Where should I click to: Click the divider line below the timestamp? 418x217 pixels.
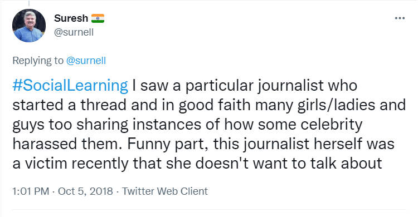(x=209, y=209)
